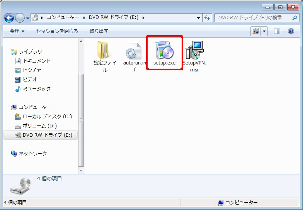Open ドキュメント library in navigation pane

[37, 61]
